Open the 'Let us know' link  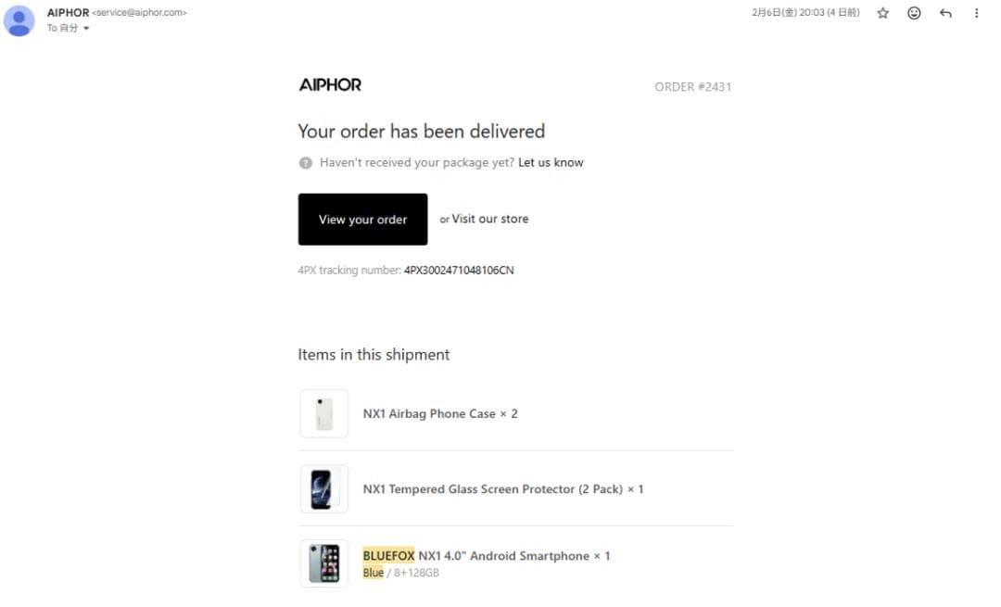click(551, 162)
